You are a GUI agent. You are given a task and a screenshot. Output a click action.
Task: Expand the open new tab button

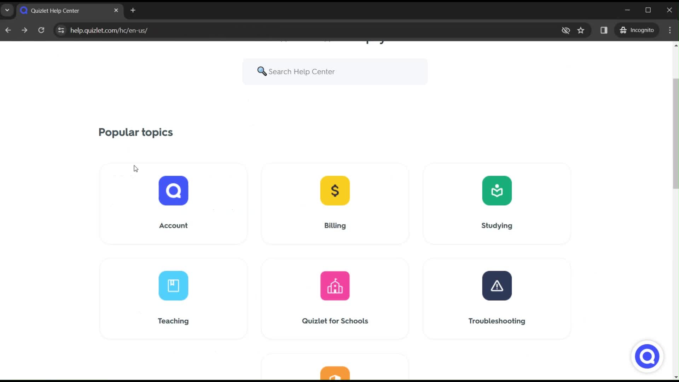pos(133,10)
